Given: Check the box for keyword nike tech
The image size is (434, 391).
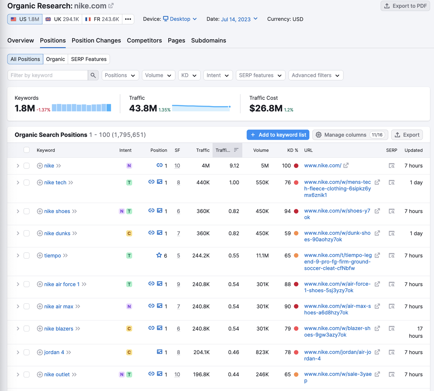Looking at the screenshot, I should [27, 183].
